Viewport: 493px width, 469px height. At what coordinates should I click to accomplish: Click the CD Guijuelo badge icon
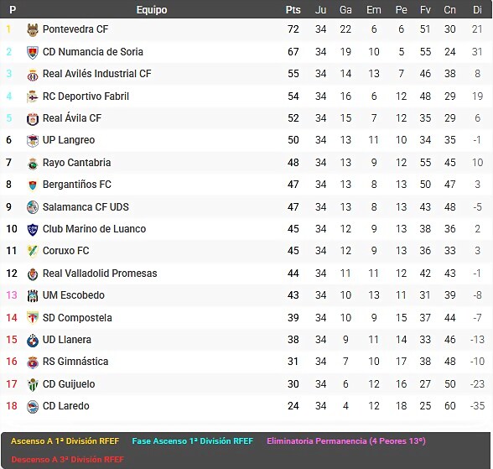pos(33,384)
